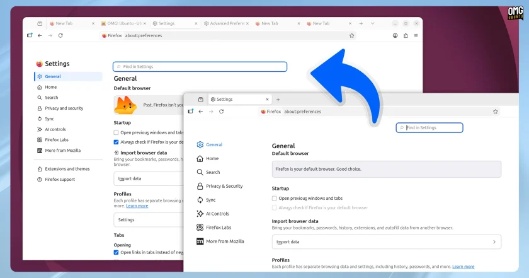Click forward arrow in front window toolbar
Image resolution: width=529 pixels, height=278 pixels.
point(211,112)
